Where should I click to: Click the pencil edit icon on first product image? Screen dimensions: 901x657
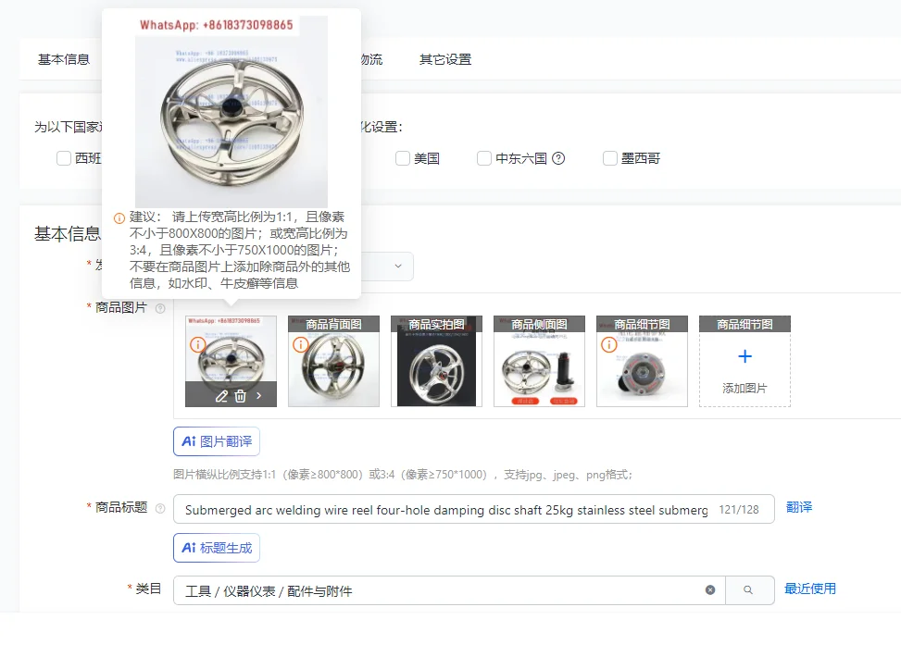[221, 396]
